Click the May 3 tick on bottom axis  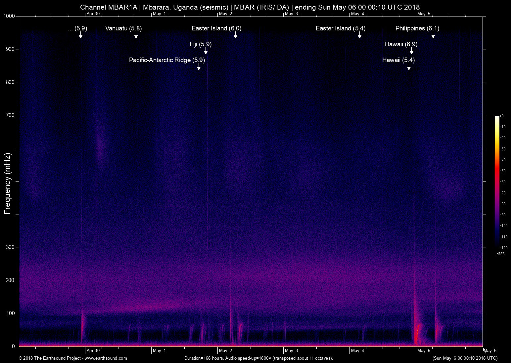(291, 351)
